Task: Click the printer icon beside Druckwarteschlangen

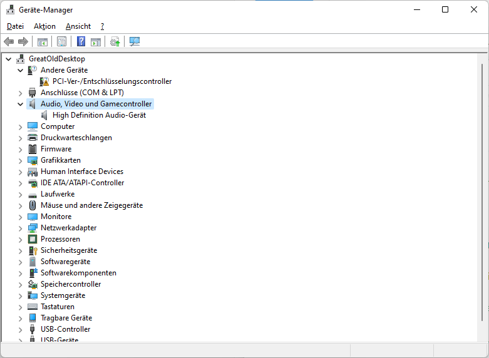Action: [33, 138]
